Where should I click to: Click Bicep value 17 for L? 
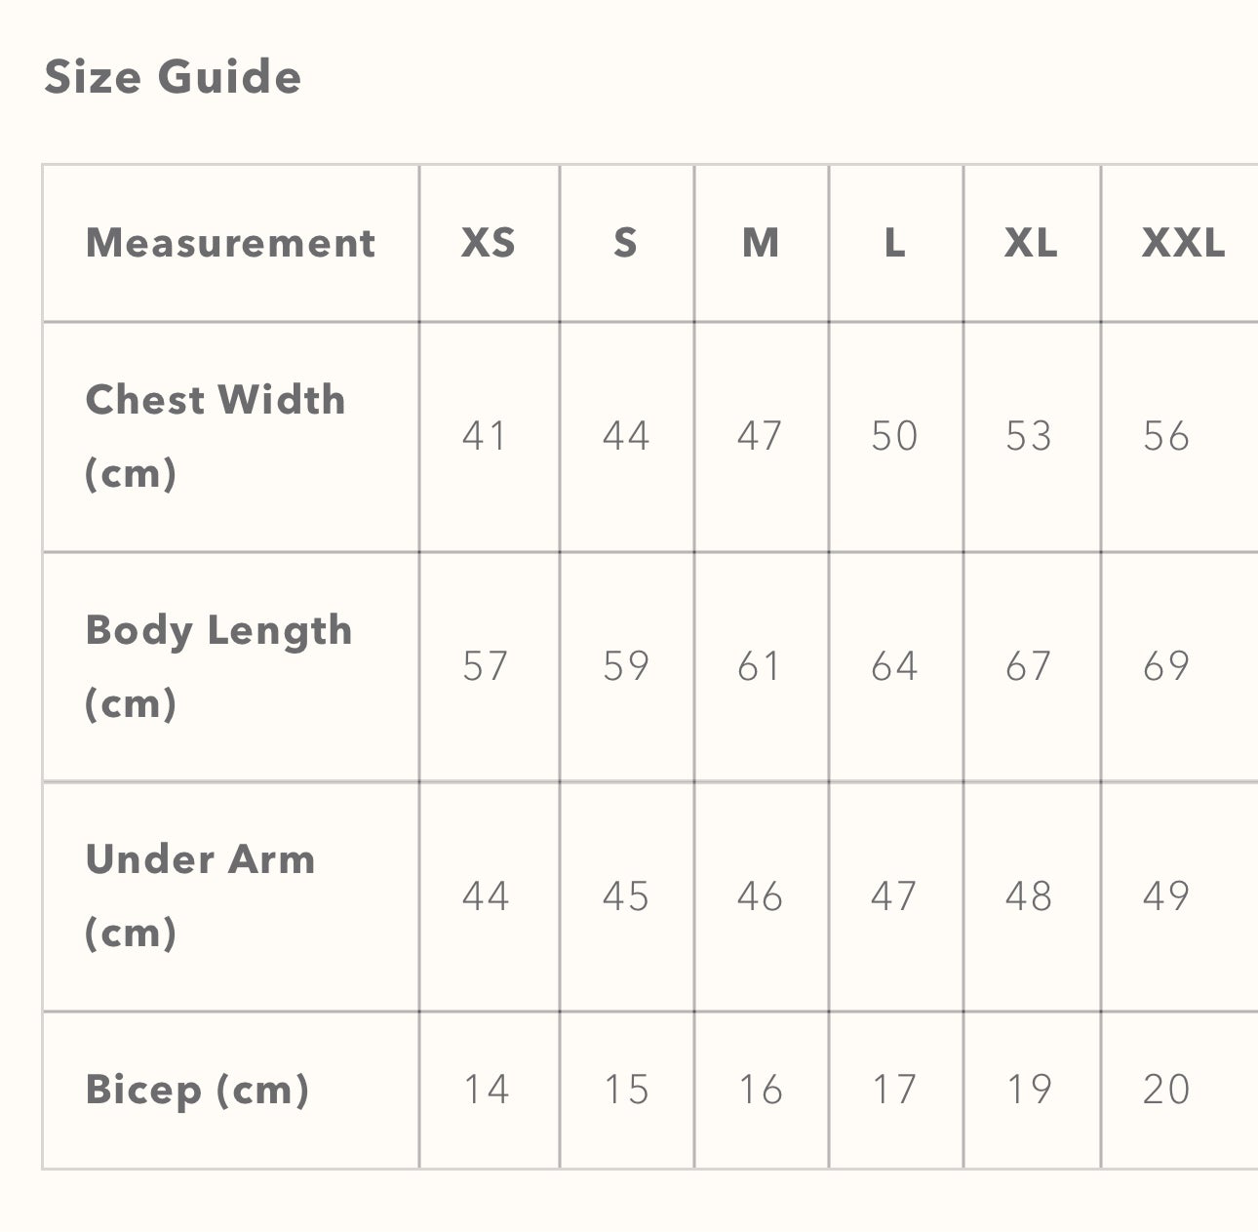(x=894, y=1090)
